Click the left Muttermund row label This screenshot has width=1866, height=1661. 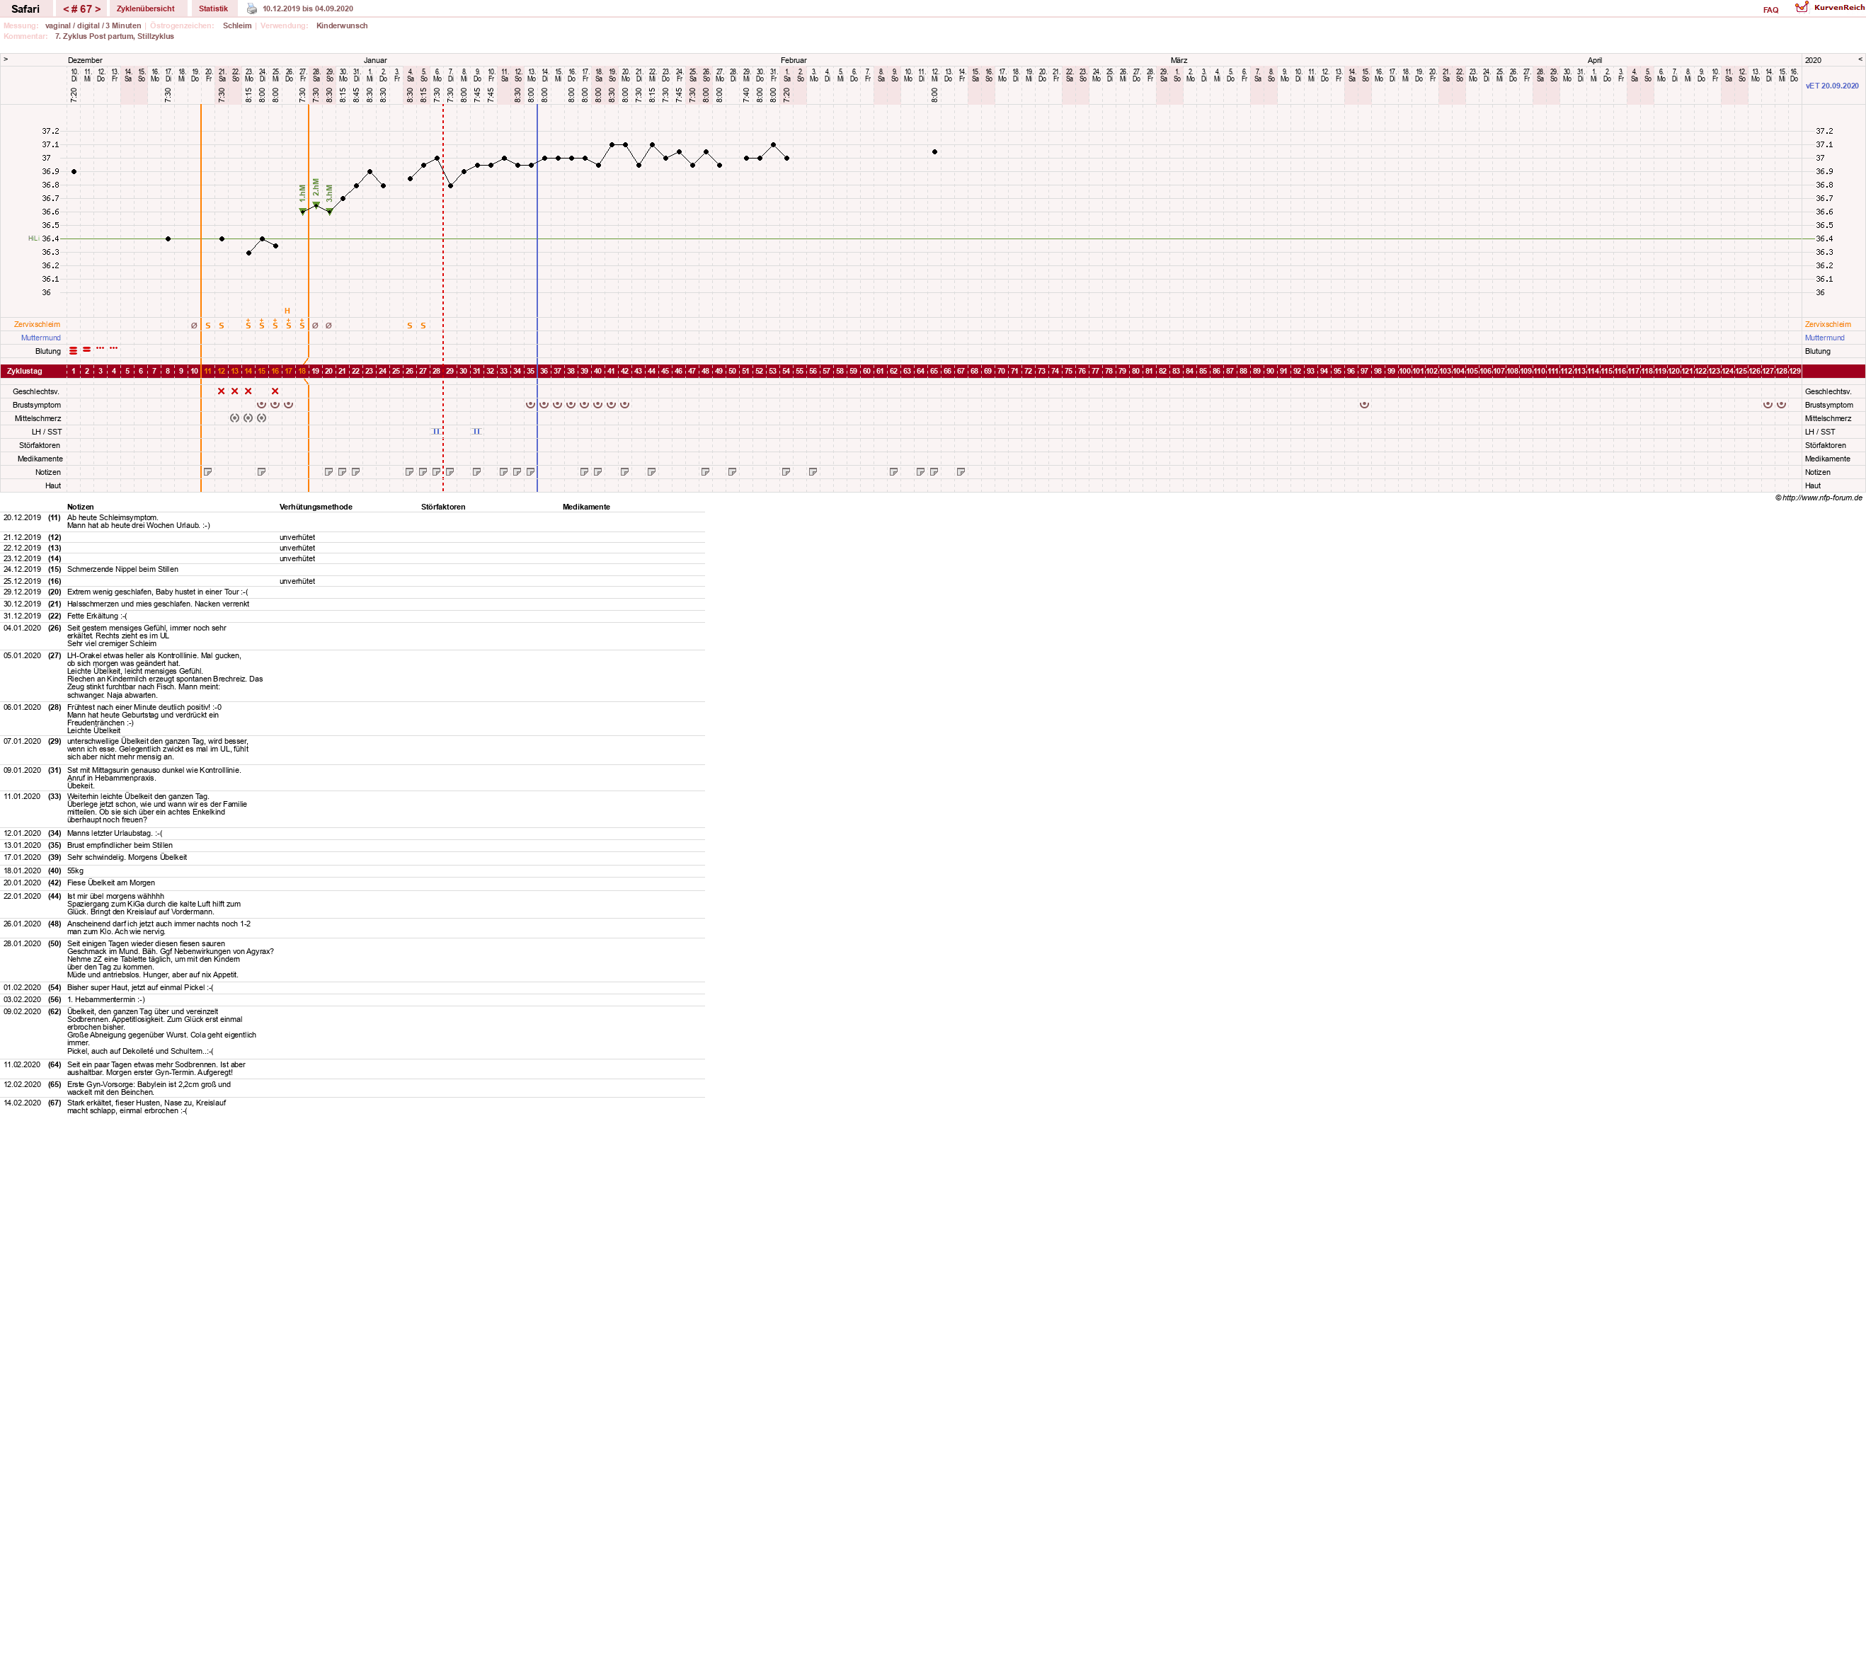pyautogui.click(x=41, y=338)
